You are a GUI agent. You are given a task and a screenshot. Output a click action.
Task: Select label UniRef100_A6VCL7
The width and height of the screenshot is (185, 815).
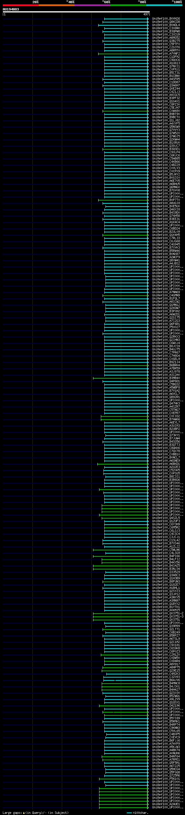click(166, 394)
